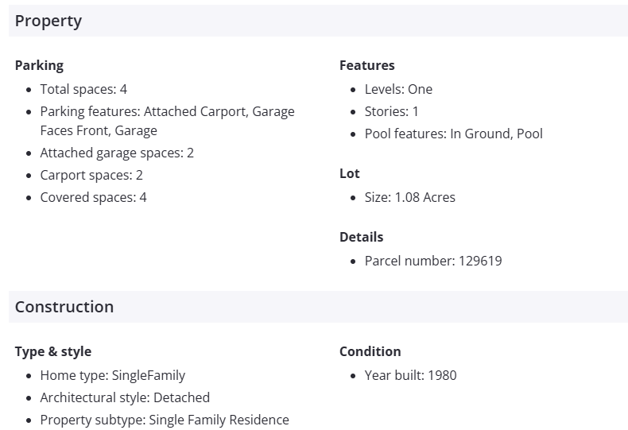Click the Year built: 1980 item

click(410, 375)
